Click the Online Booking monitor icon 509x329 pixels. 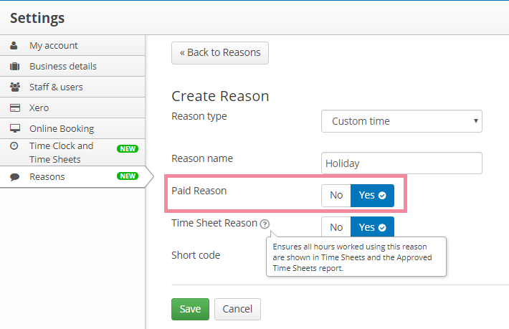tap(15, 128)
